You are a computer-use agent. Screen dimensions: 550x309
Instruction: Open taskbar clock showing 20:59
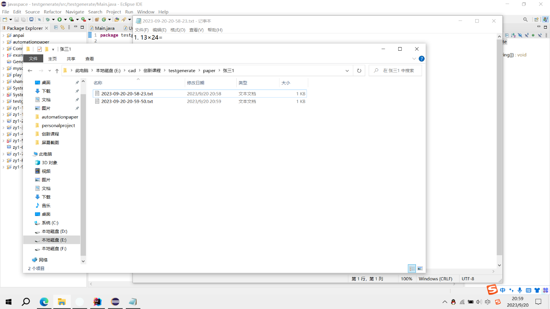click(517, 302)
